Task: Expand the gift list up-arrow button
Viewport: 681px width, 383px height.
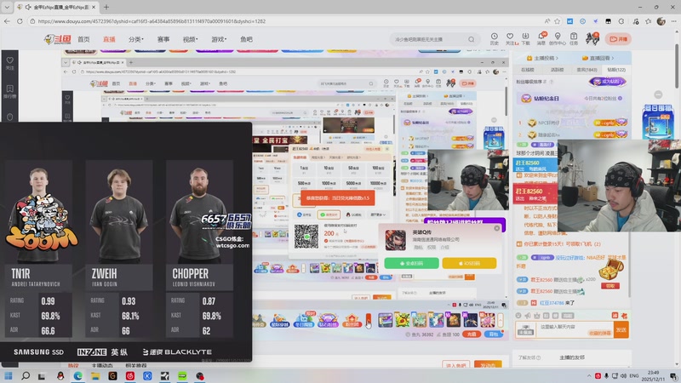Action: pos(501,320)
